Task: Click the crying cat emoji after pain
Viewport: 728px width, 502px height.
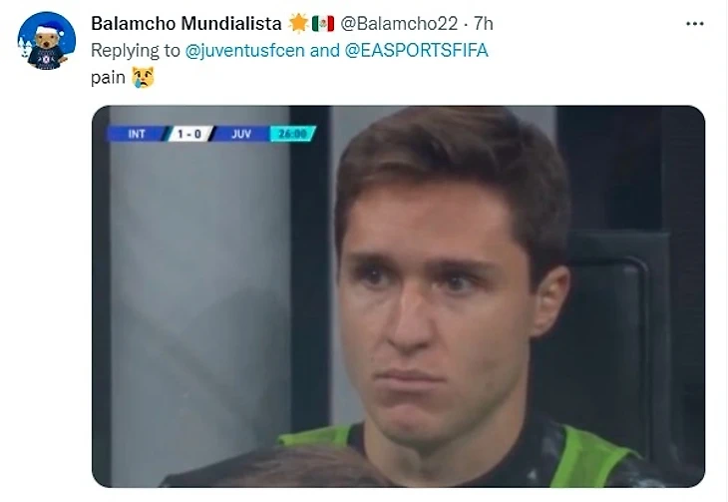Action: pyautogui.click(x=143, y=77)
